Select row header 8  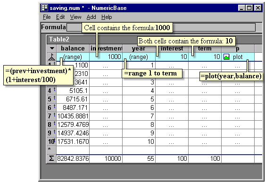pos(51,124)
